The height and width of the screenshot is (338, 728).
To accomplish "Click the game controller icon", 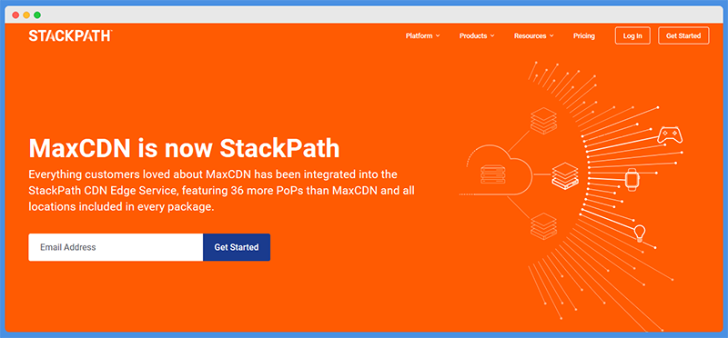I will (x=670, y=134).
